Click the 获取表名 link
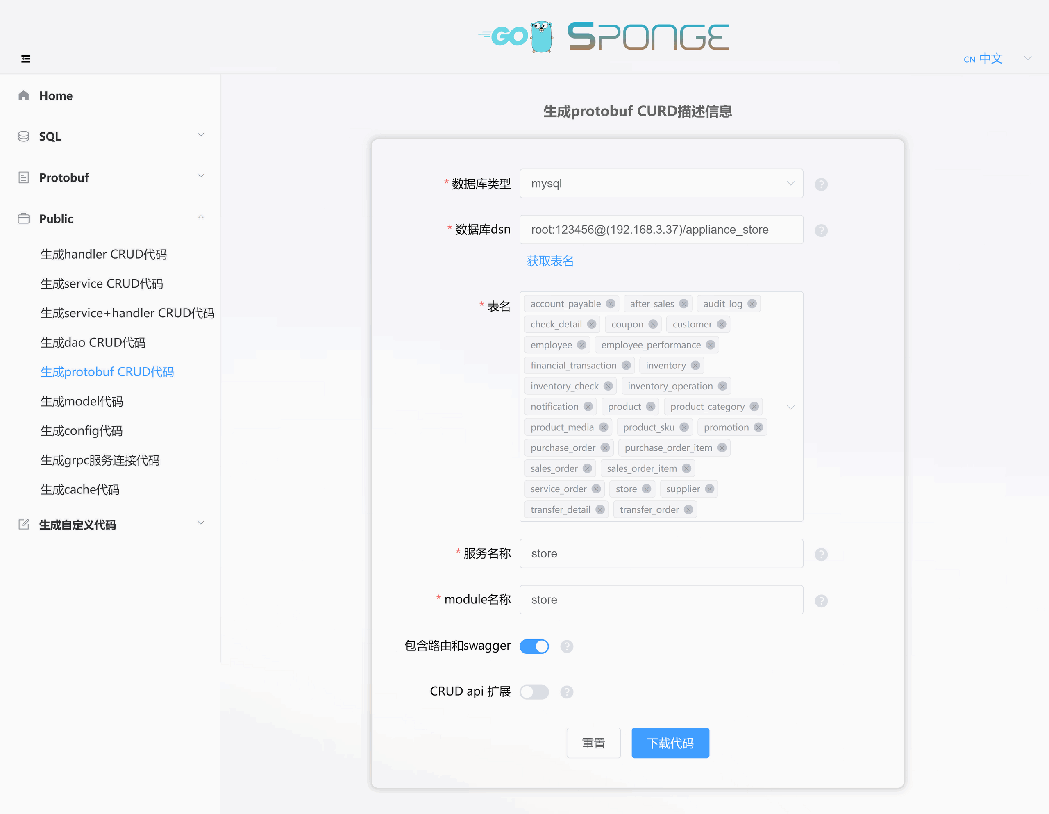 [x=551, y=261]
